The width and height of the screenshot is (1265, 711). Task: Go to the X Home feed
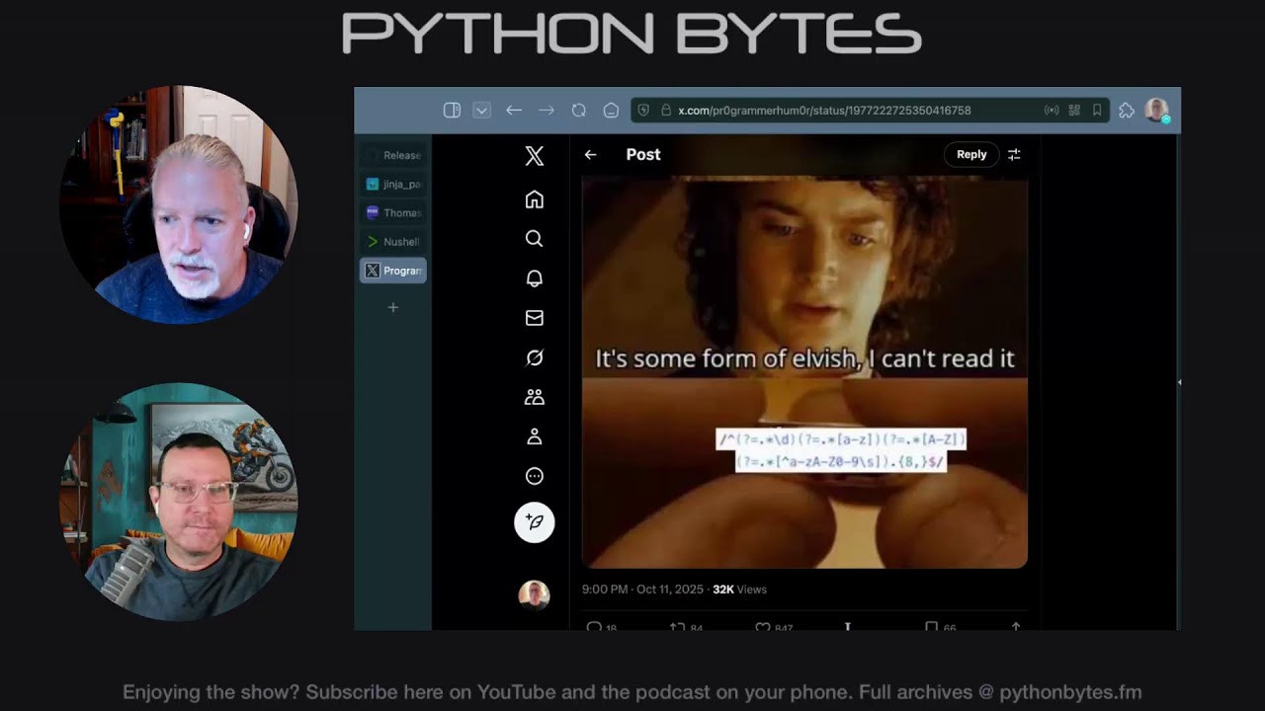(534, 199)
